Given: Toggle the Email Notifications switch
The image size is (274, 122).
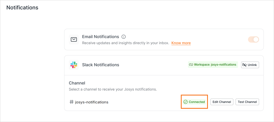Looking at the screenshot, I should pyautogui.click(x=254, y=39).
